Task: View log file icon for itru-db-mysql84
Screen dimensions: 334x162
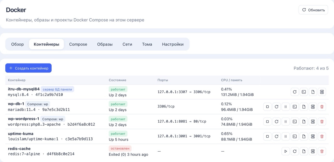Action: [313, 92]
